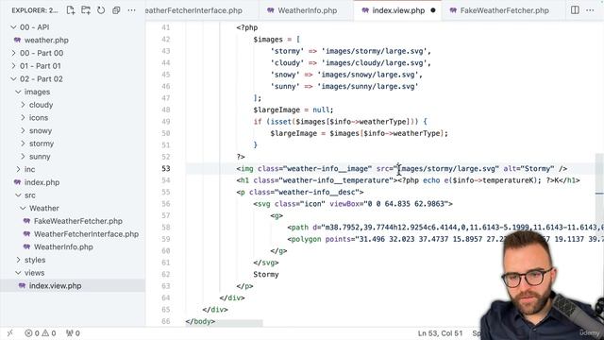
Task: Expand the inc folder
Action: coord(18,170)
